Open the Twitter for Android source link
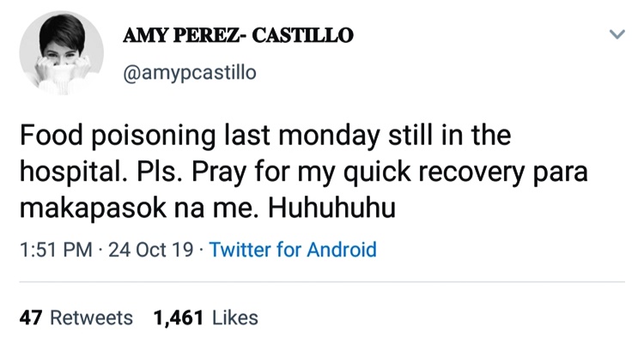 point(293,250)
